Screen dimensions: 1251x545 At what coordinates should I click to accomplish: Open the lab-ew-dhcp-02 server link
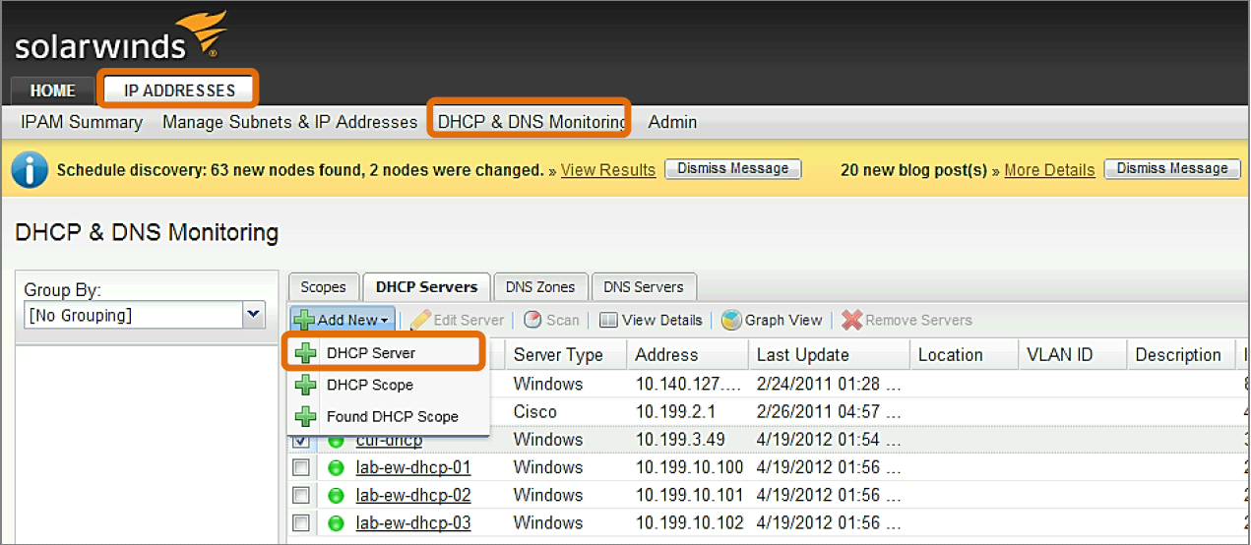point(413,495)
